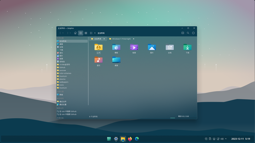Open Dolphin's hamburger control menu
255x143 pixels.
[x=193, y=33]
